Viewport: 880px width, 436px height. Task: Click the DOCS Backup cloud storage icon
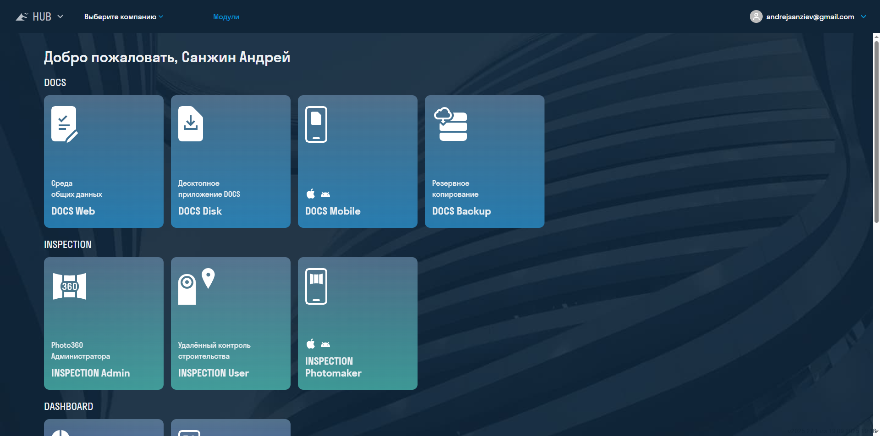point(451,124)
